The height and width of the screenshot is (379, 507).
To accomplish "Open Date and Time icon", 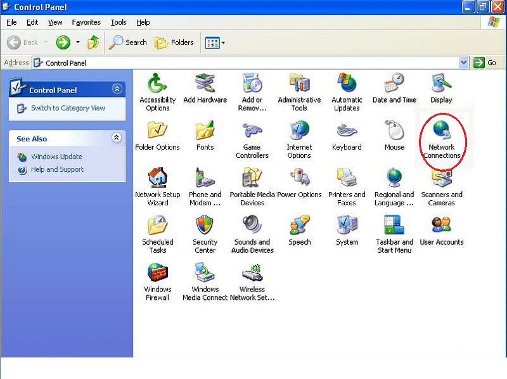I will [394, 84].
